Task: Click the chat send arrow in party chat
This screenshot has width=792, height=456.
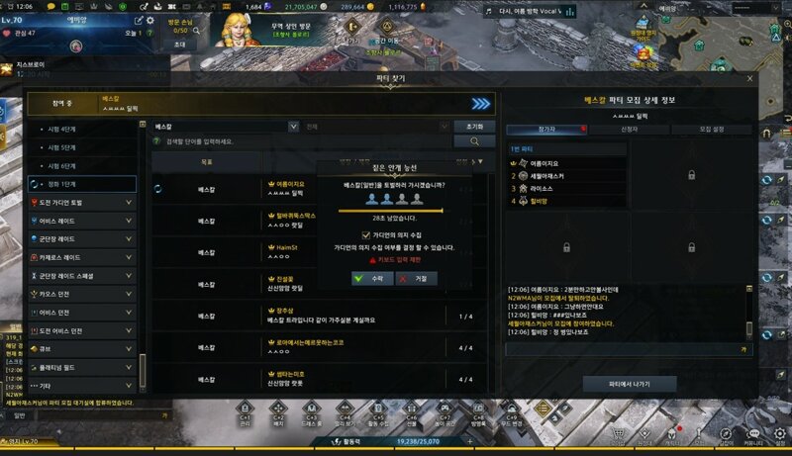Action: click(x=743, y=349)
